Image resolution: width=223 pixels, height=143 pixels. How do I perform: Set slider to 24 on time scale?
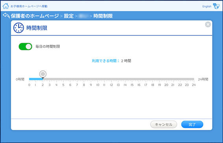[194, 79]
